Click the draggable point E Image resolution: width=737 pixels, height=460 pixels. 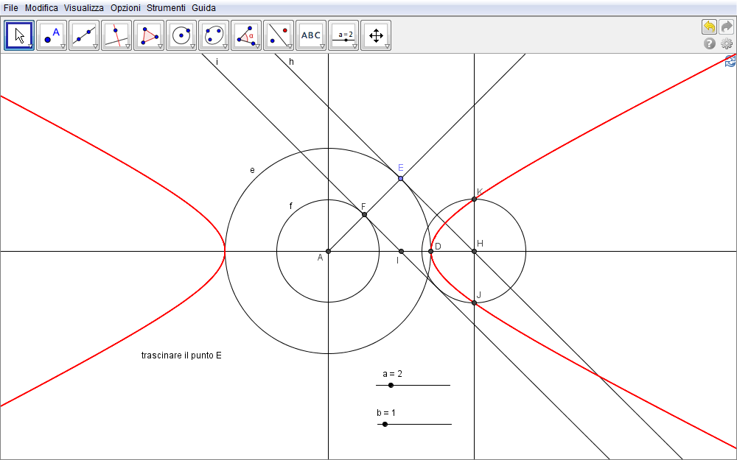coord(400,178)
